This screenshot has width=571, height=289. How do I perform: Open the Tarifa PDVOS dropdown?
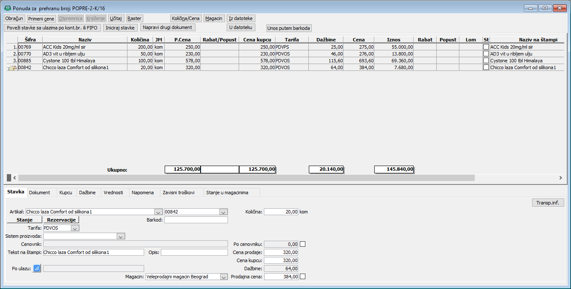point(75,228)
